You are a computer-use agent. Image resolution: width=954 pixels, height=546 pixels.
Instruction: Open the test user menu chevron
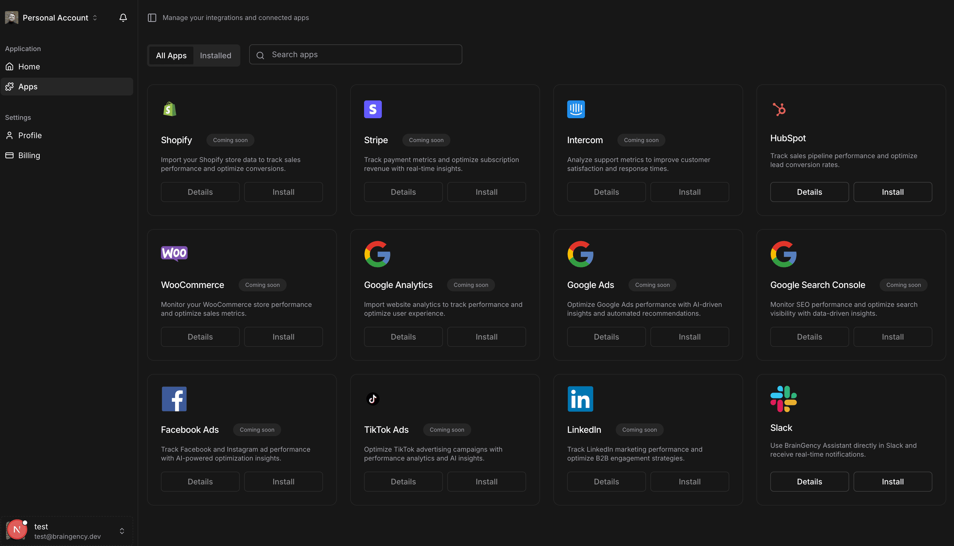pyautogui.click(x=122, y=531)
